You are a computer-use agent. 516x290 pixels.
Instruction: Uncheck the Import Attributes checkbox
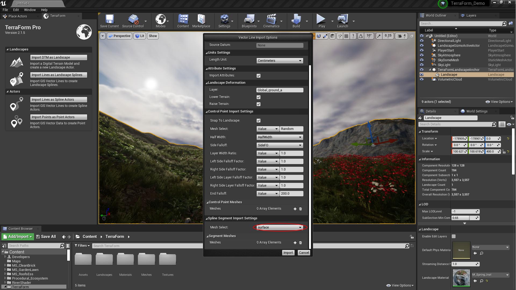(259, 76)
